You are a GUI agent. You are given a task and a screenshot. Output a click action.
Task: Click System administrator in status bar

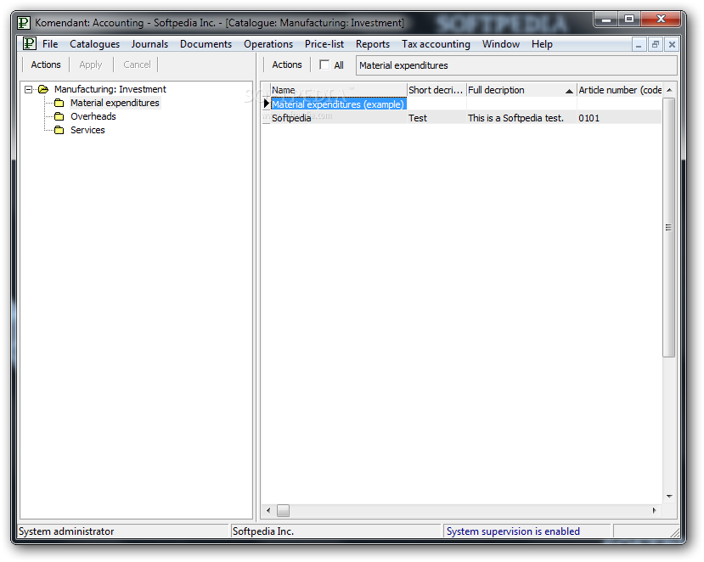pos(66,531)
